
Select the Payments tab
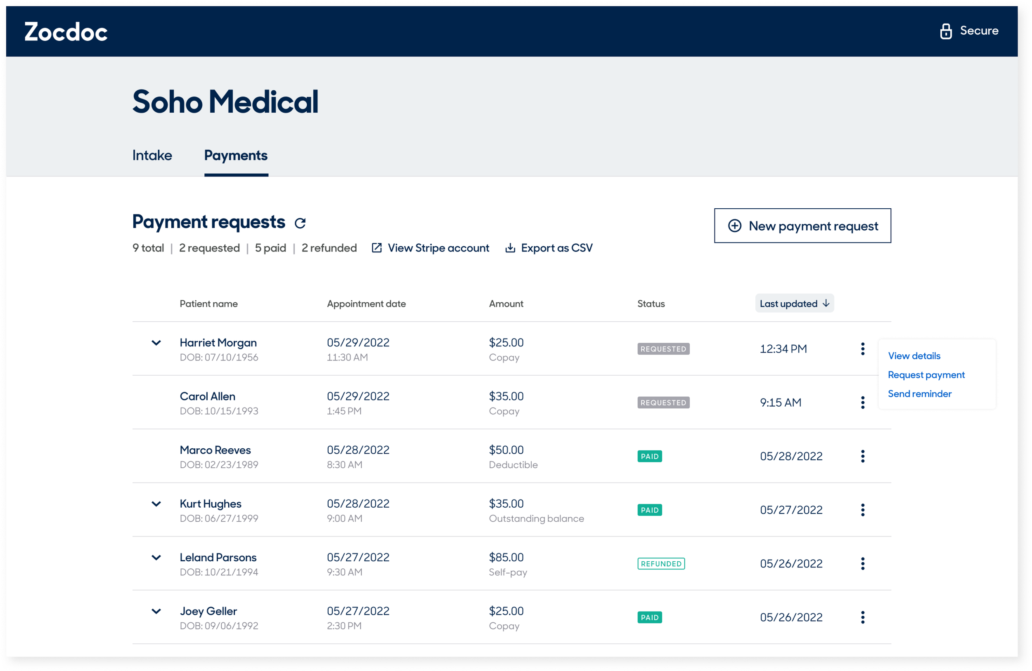tap(236, 155)
